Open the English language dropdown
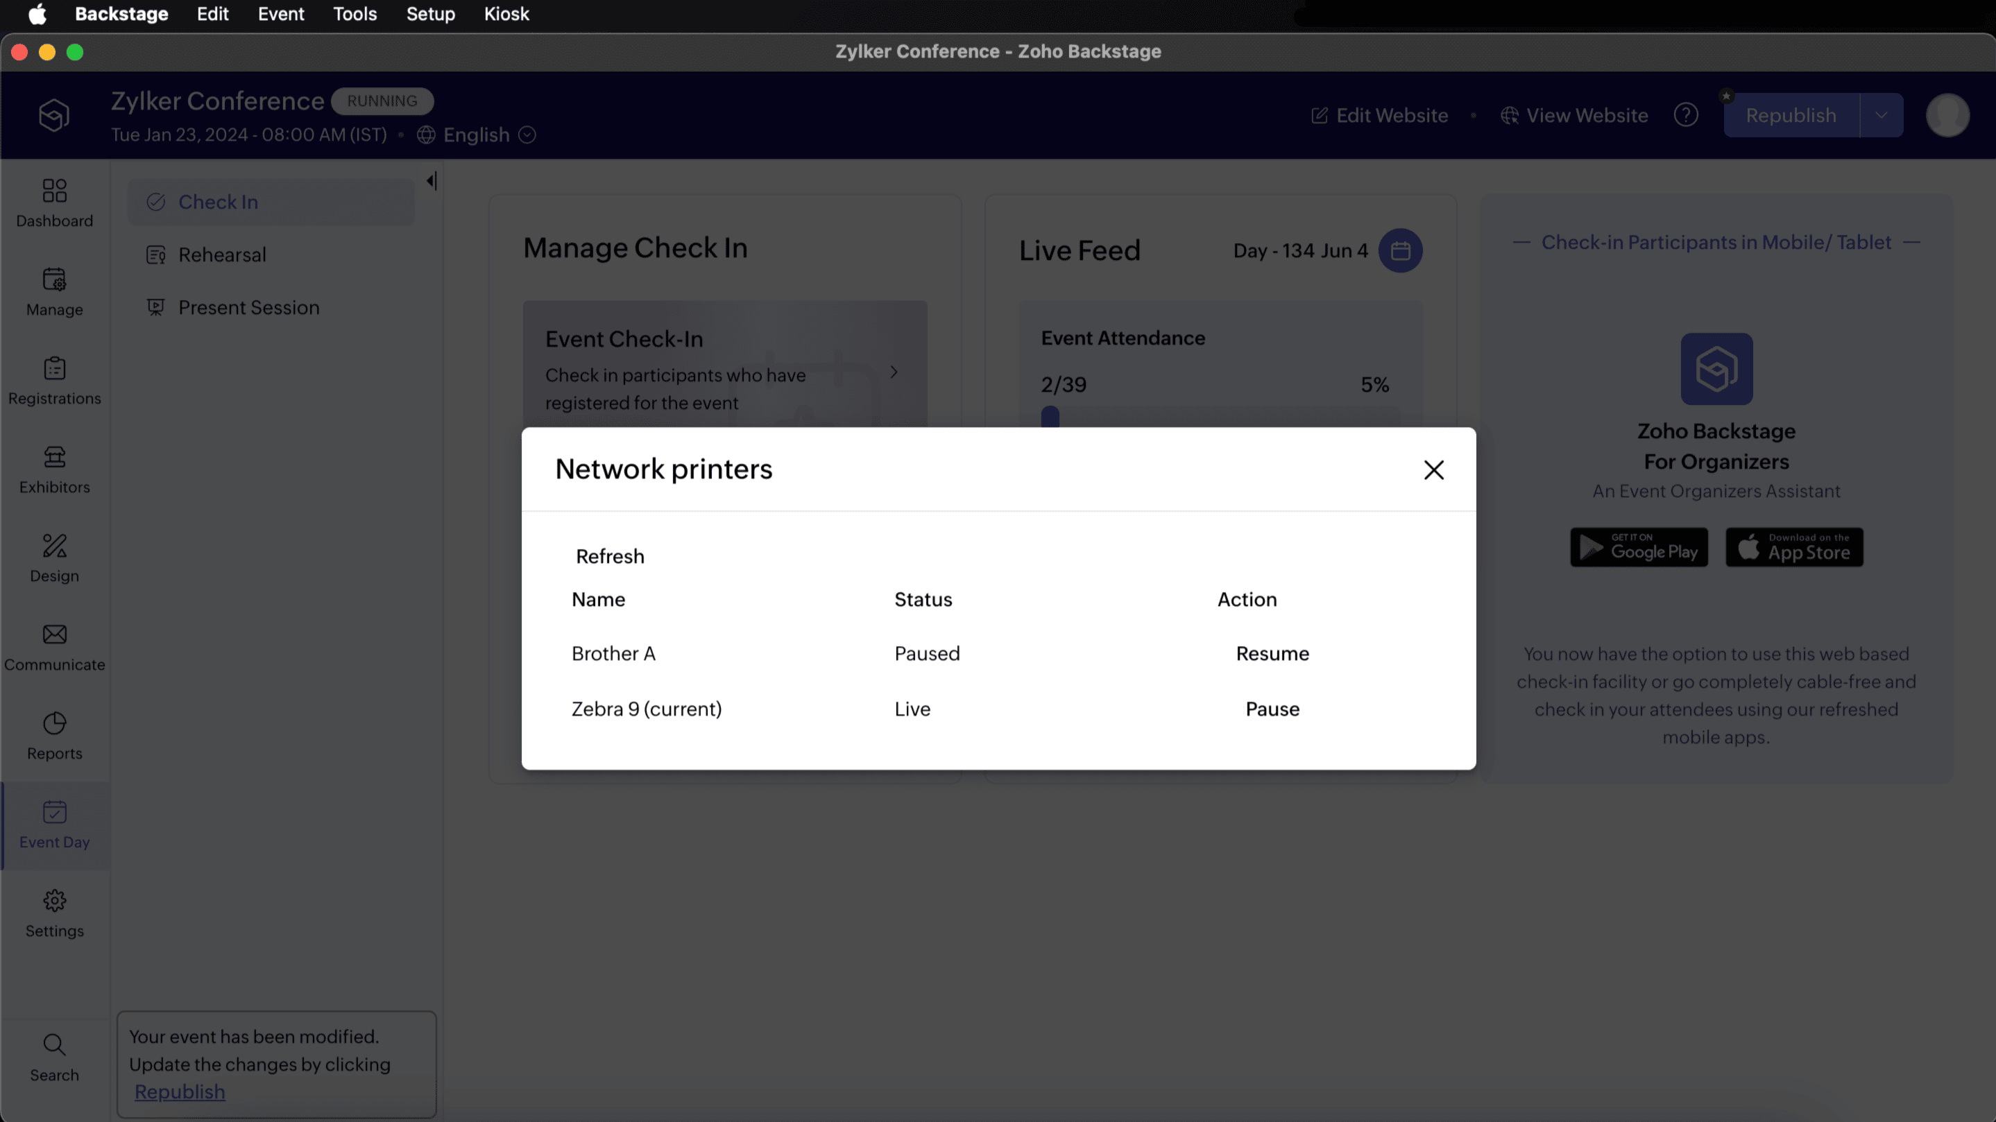This screenshot has width=1996, height=1122. [477, 135]
